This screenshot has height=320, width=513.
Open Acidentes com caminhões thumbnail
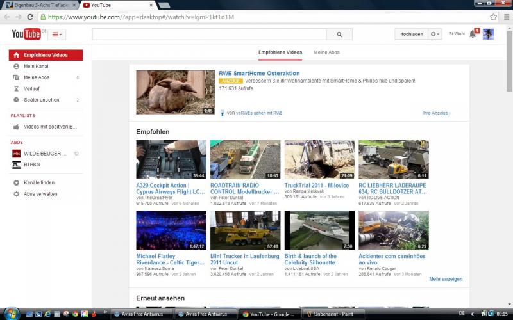pyautogui.click(x=394, y=230)
